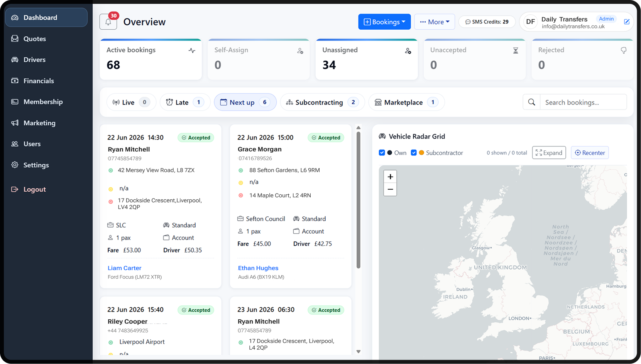This screenshot has width=641, height=364.
Task: Click Riley Cooper booking name
Action: (127, 322)
